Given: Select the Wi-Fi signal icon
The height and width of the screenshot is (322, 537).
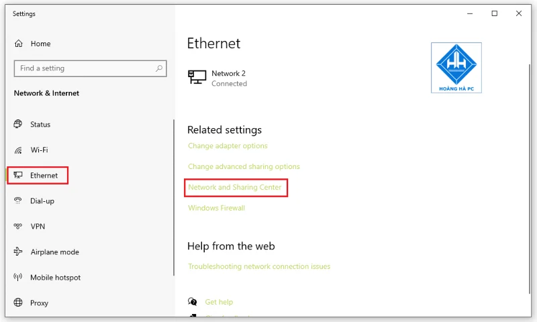Looking at the screenshot, I should [18, 150].
